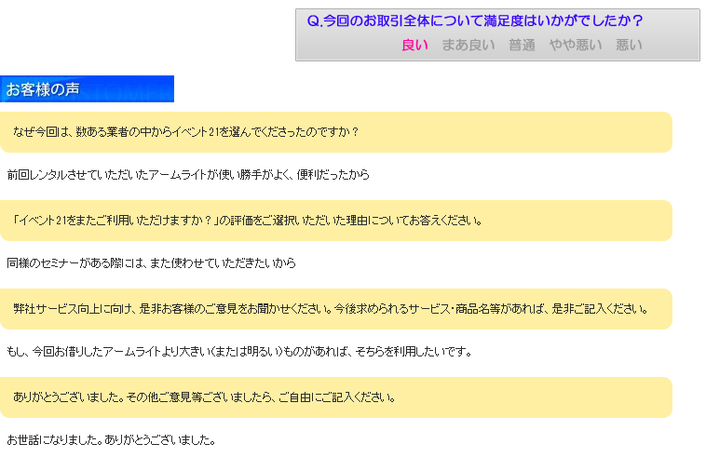Choose the まあ良い rating option

click(x=468, y=45)
